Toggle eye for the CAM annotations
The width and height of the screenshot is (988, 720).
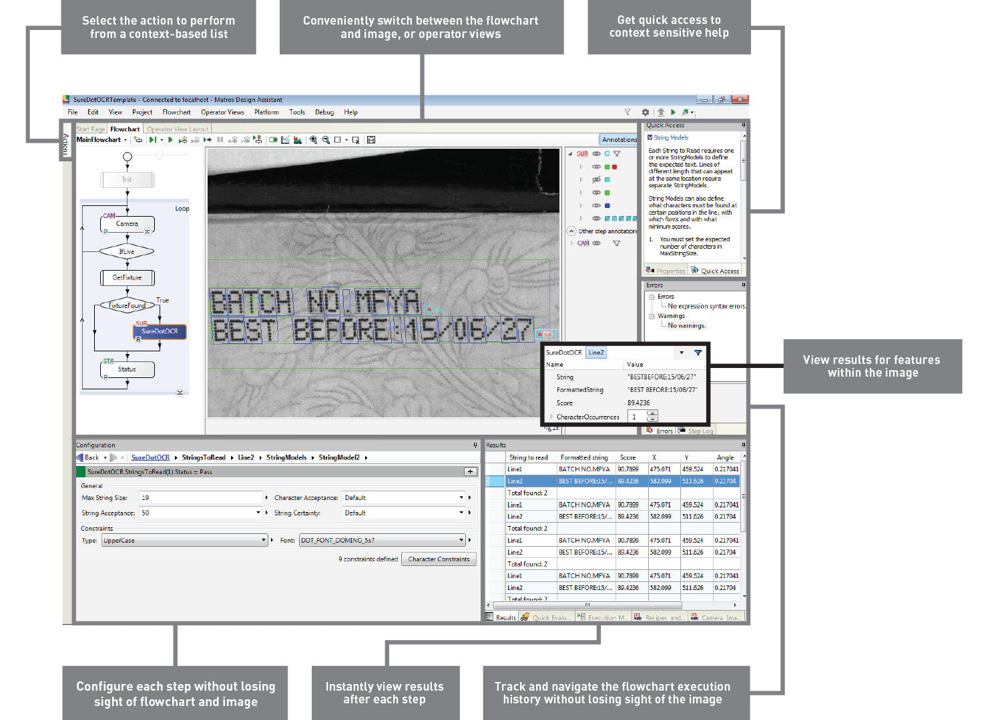point(596,243)
